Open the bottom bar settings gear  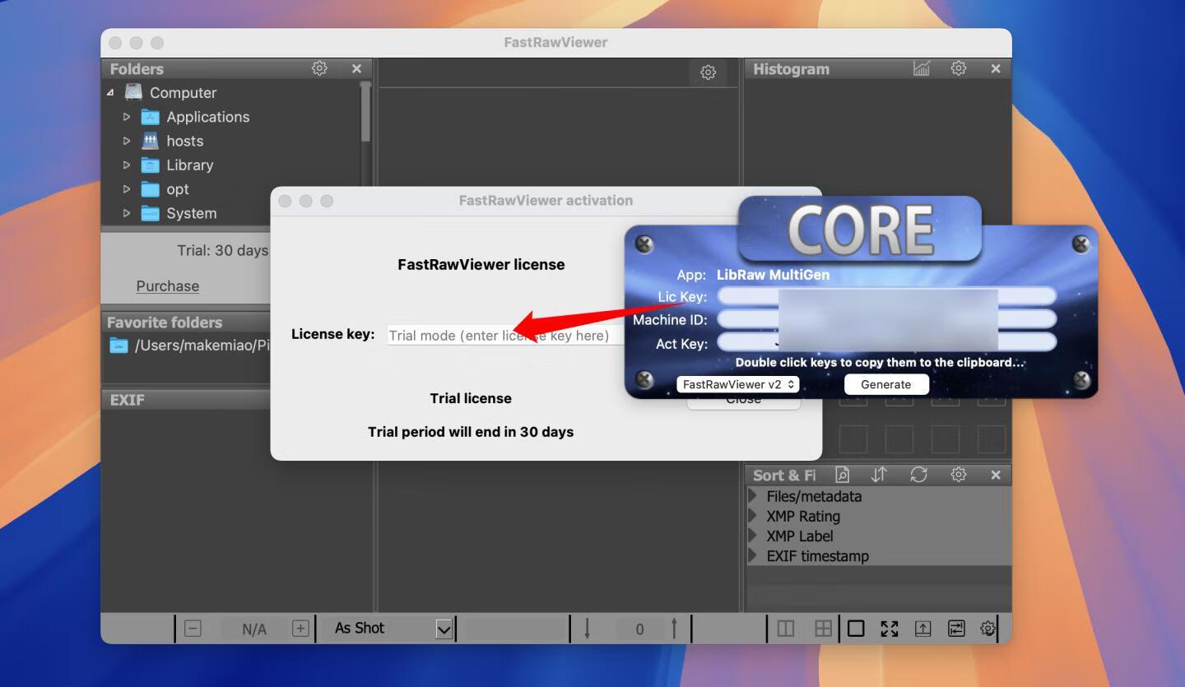point(988,629)
